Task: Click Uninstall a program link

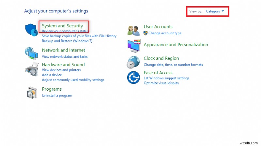Action: click(57, 95)
